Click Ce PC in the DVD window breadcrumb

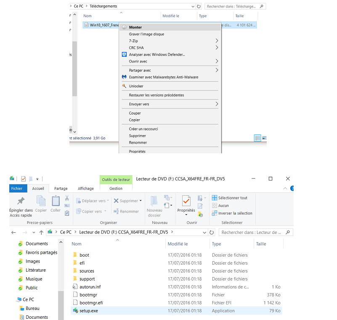[66, 232]
